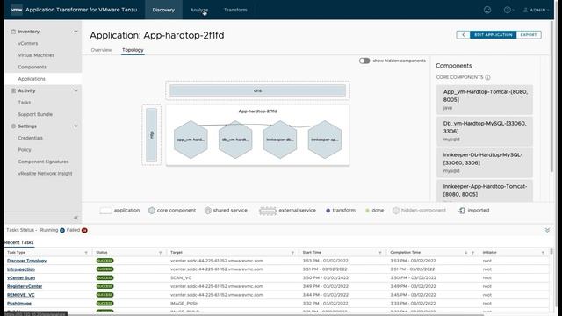
Task: Sort by Completion Time arrow icon
Action: tap(466, 253)
